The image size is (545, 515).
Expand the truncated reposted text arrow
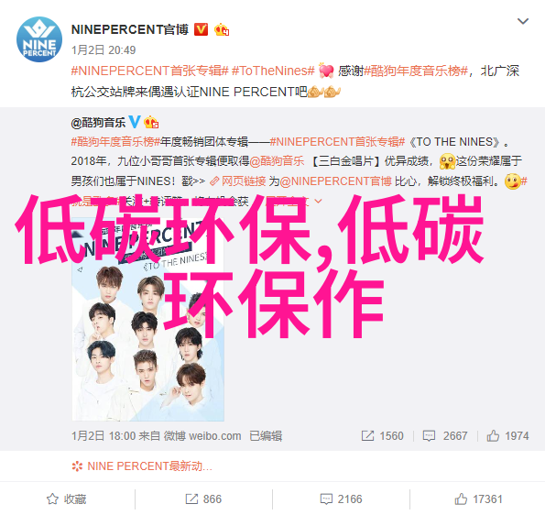[318, 201]
